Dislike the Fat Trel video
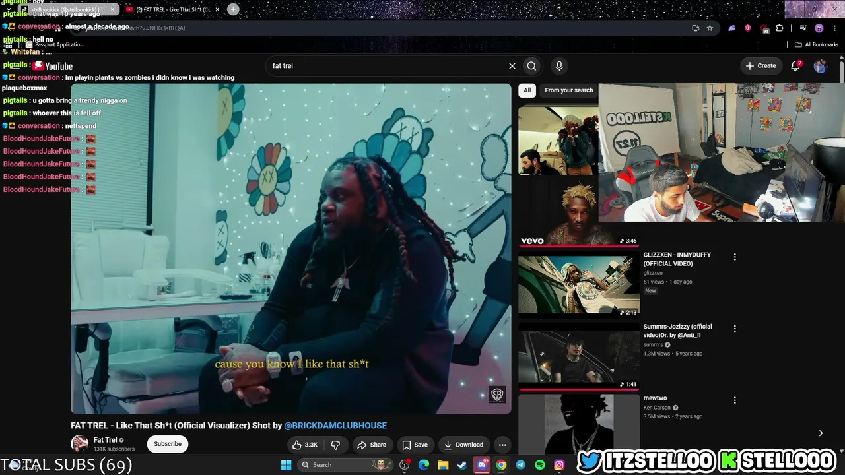 coord(335,445)
